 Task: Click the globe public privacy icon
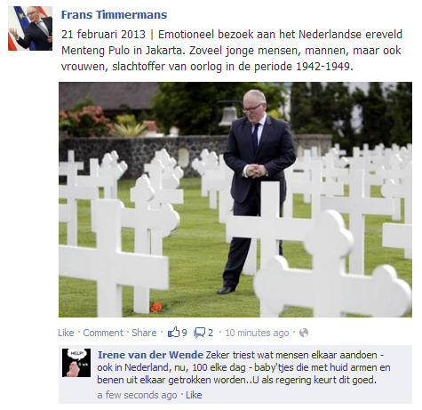[304, 333]
